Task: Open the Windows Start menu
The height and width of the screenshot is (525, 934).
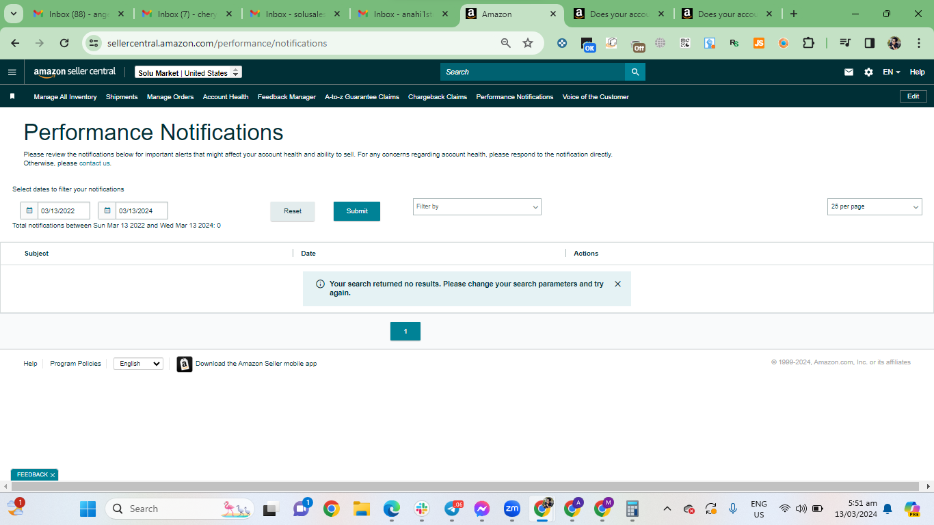Action: click(88, 509)
